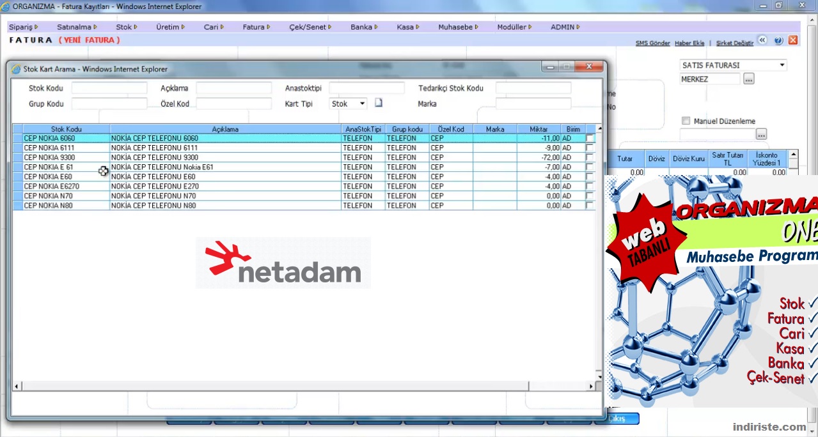Click the MERKEZ text field

pyautogui.click(x=710, y=79)
